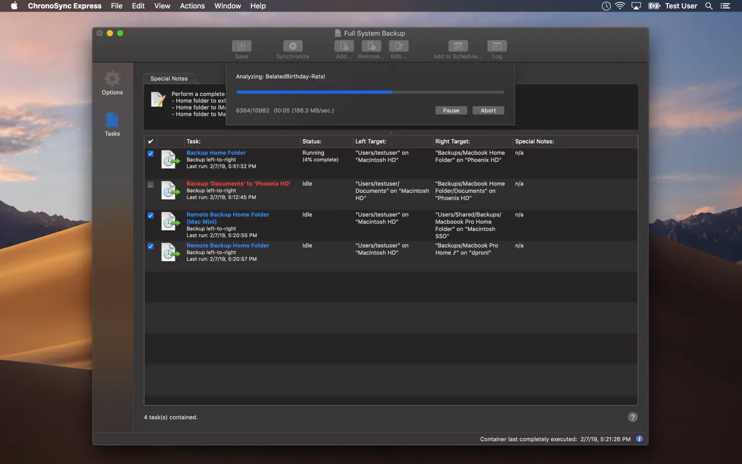Enable the Backup 'Documents' to 'Phoenix HD' checkbox
Image resolution: width=742 pixels, height=464 pixels.
point(151,185)
